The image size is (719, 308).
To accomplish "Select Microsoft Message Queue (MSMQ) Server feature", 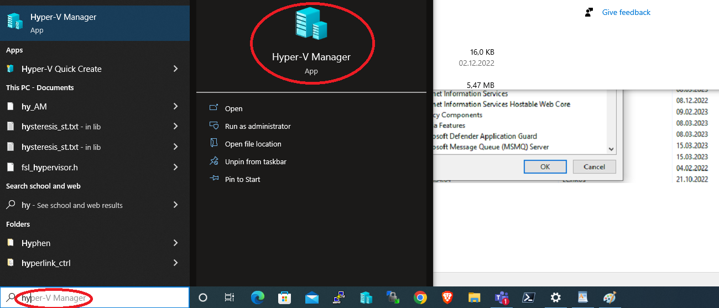I will [x=491, y=147].
